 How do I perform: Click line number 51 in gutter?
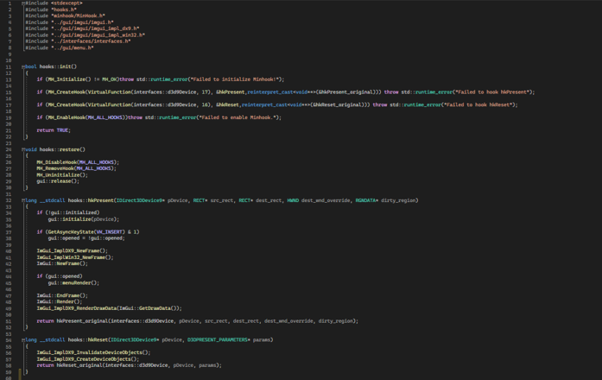tap(9, 320)
